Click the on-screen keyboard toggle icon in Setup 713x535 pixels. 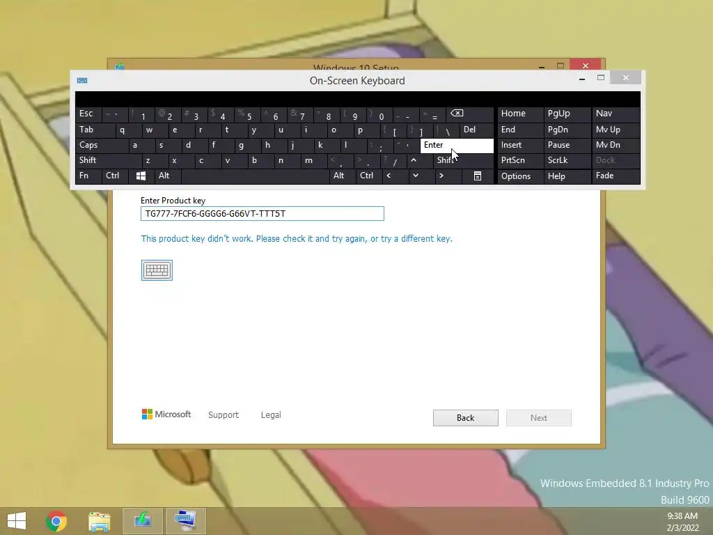coord(157,270)
